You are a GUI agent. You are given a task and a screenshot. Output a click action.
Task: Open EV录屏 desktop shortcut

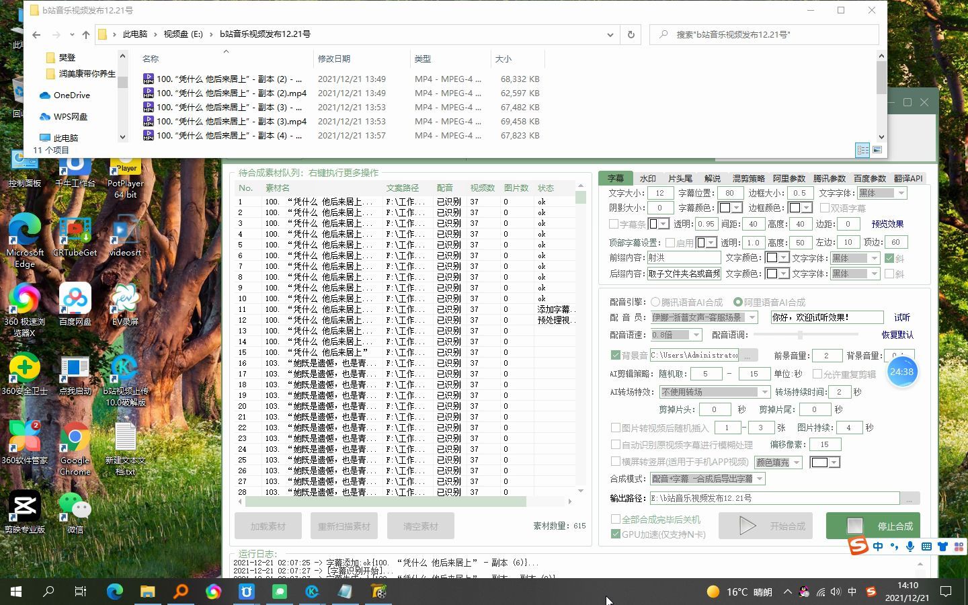pos(125,304)
